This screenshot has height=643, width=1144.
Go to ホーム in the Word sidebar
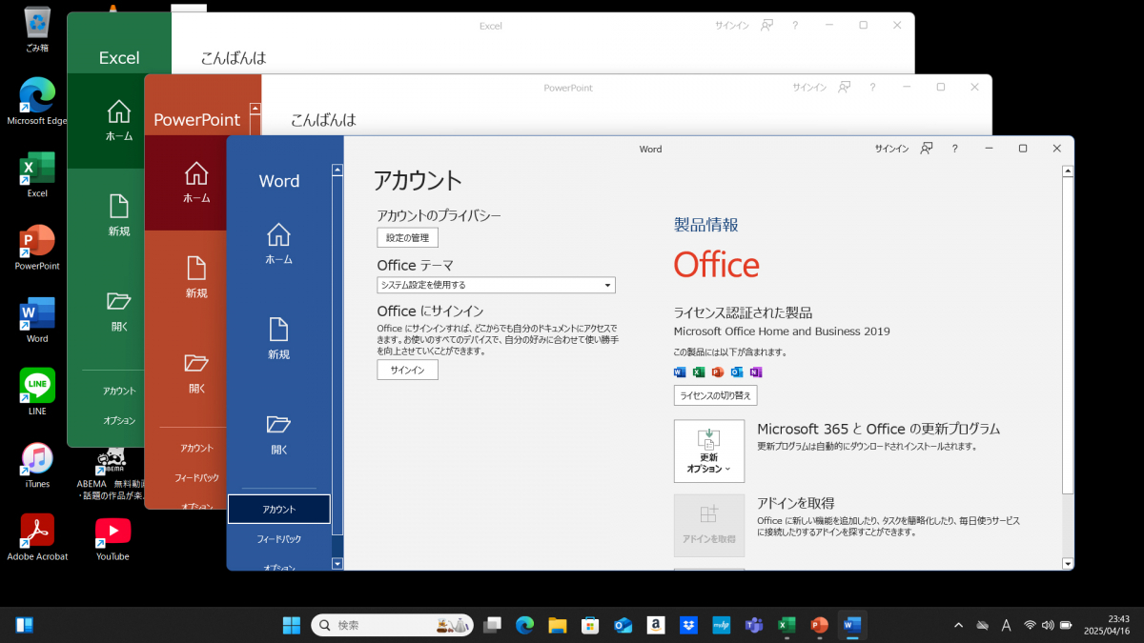click(278, 244)
